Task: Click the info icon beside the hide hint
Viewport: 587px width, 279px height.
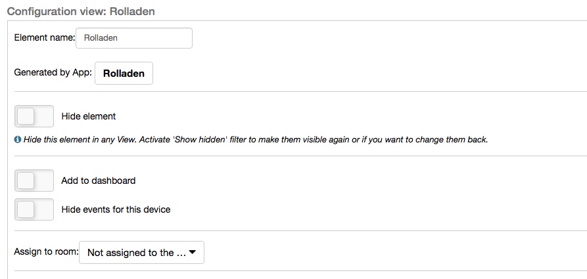Action: click(17, 140)
